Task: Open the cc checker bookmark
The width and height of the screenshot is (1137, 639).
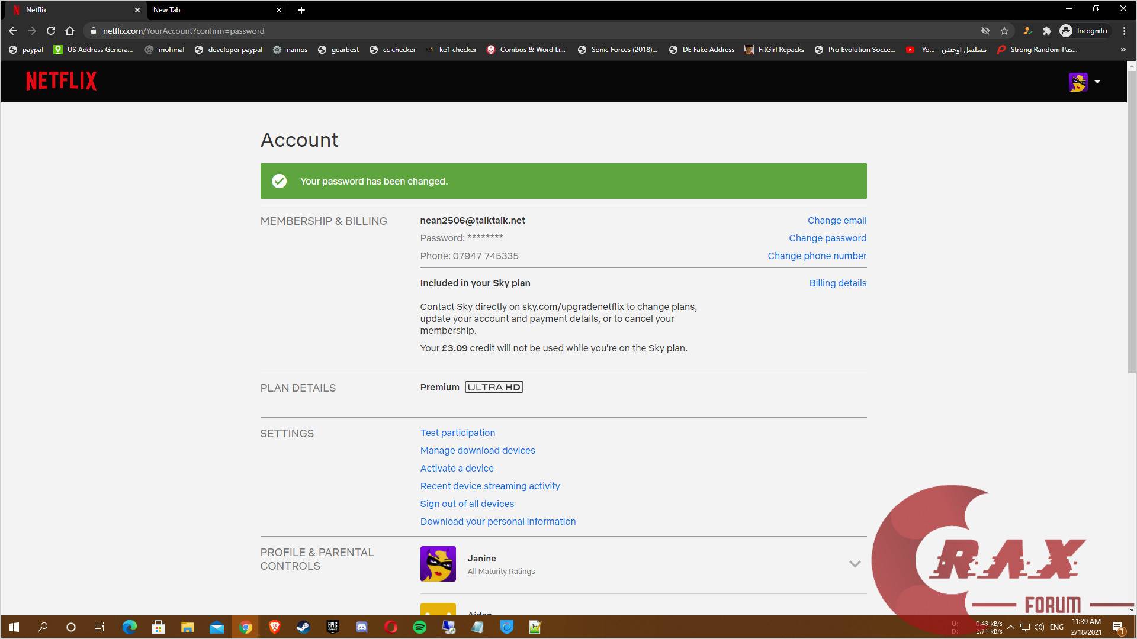Action: pyautogui.click(x=393, y=50)
